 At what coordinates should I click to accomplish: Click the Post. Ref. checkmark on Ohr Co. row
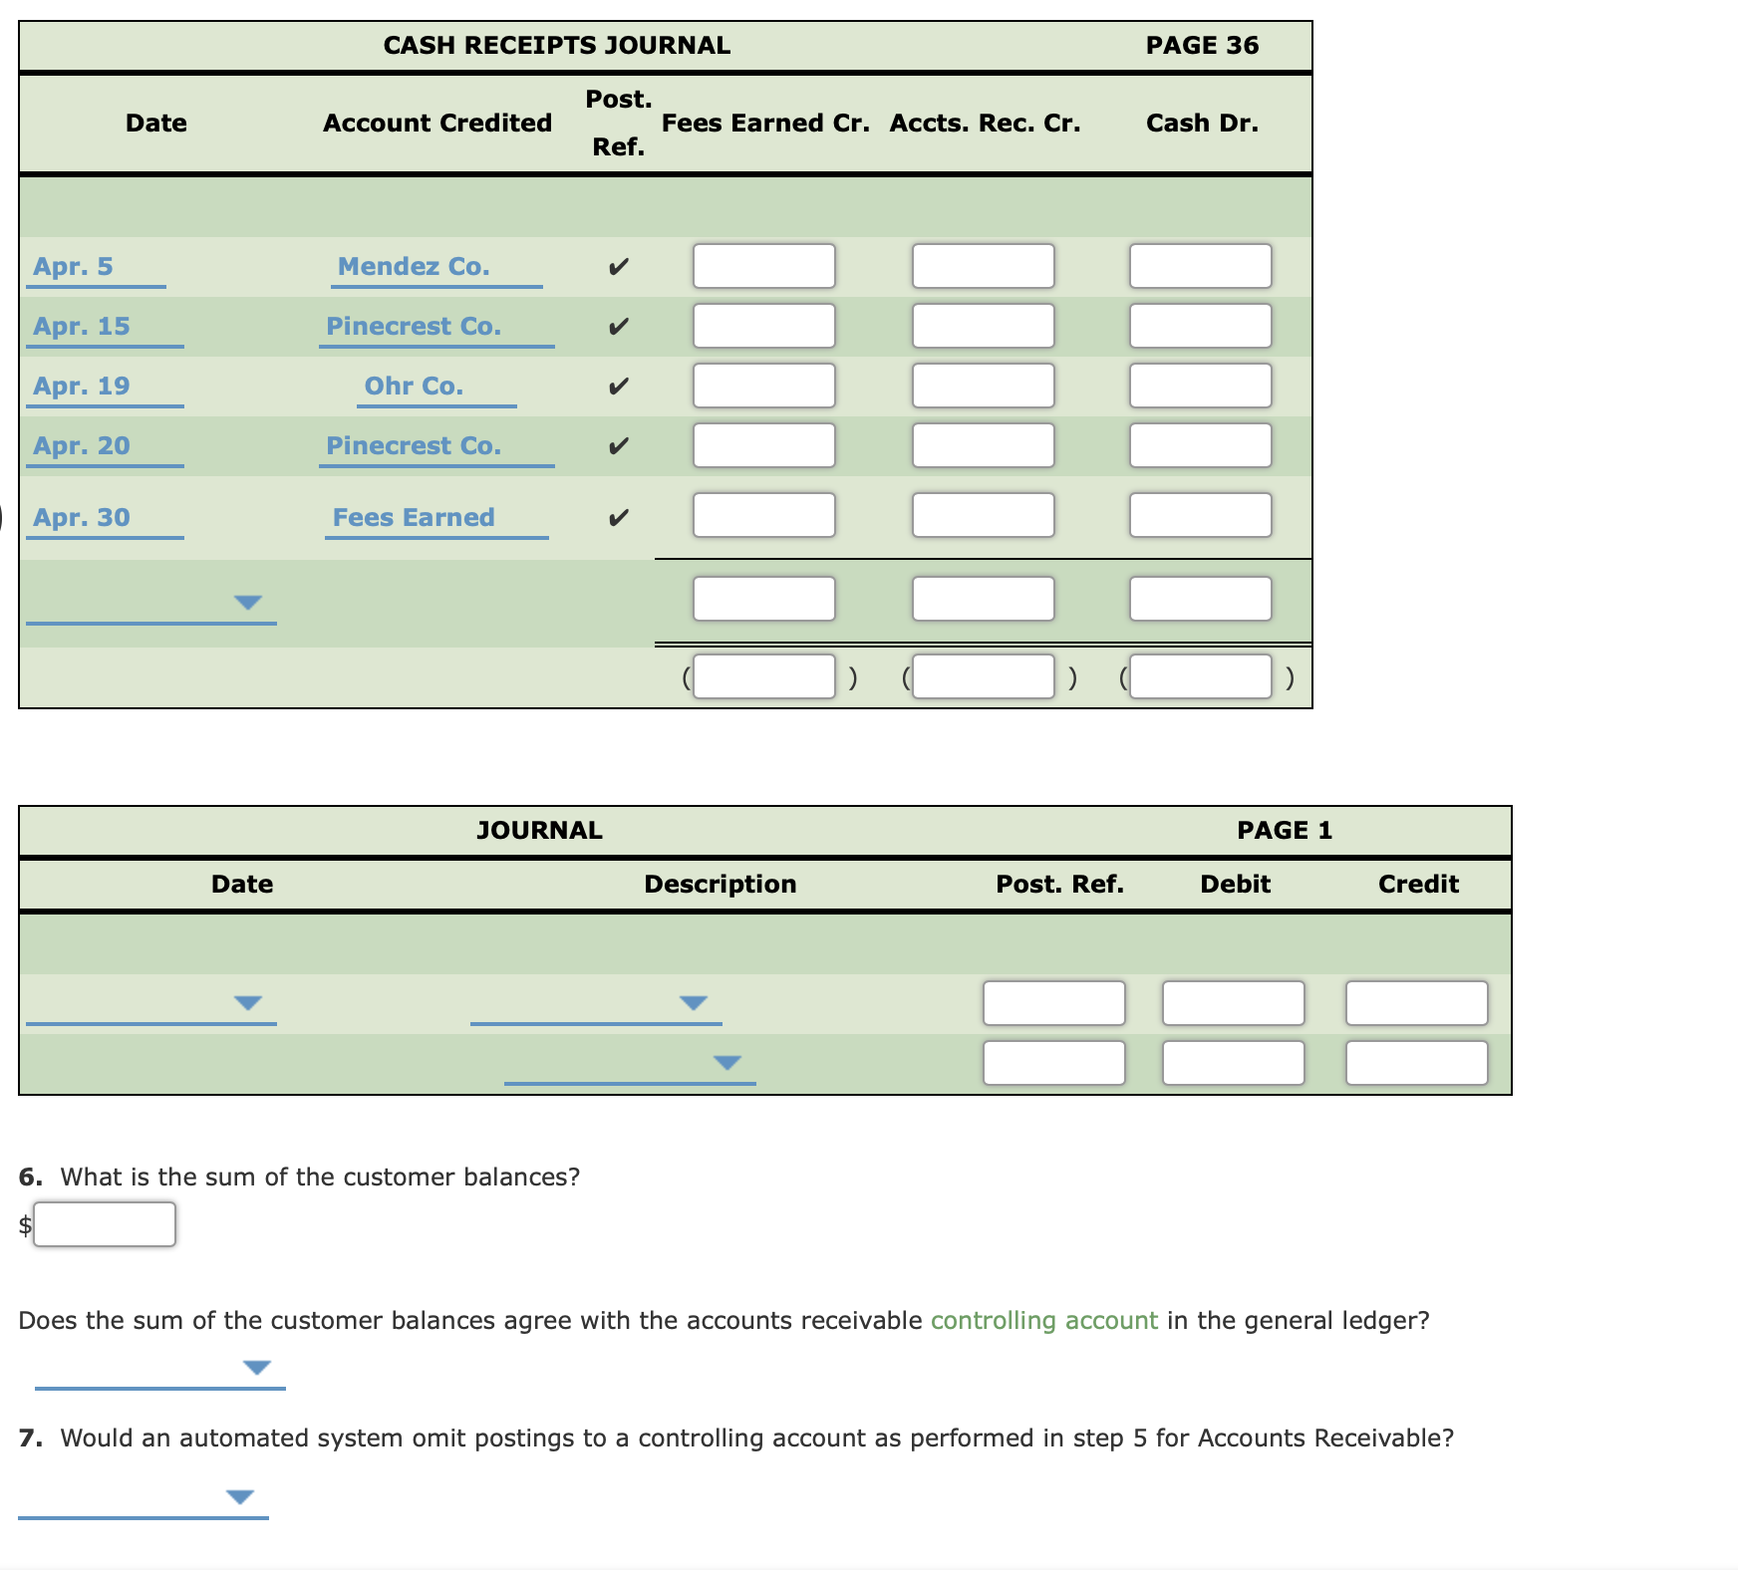(620, 386)
